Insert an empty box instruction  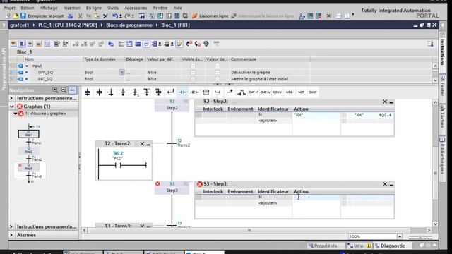(x=206, y=92)
